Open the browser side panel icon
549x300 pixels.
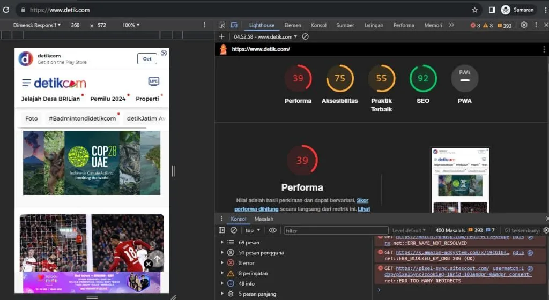click(x=492, y=10)
